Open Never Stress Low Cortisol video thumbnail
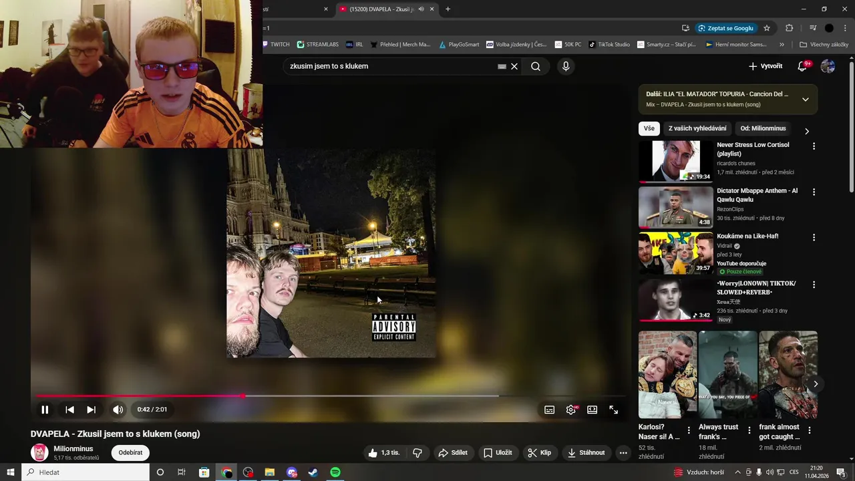Screen dimensions: 855x481 click(675, 161)
